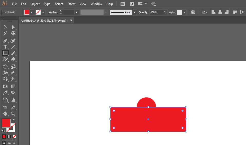Image resolution: width=246 pixels, height=145 pixels.
Task: Select the Gradient tool
Action: (13, 86)
